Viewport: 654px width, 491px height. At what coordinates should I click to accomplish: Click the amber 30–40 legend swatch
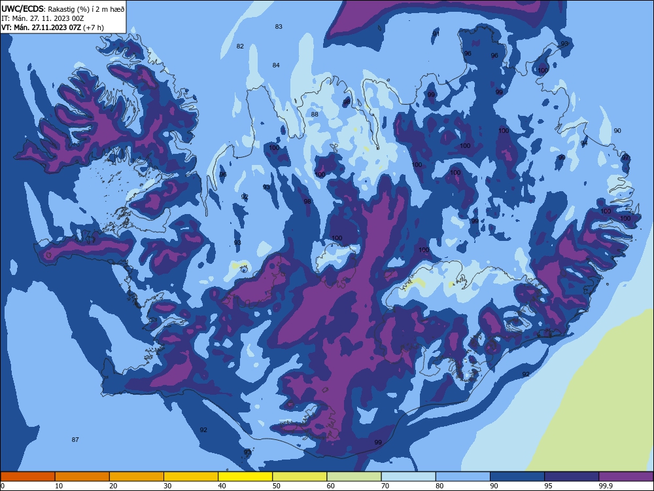[191, 477]
